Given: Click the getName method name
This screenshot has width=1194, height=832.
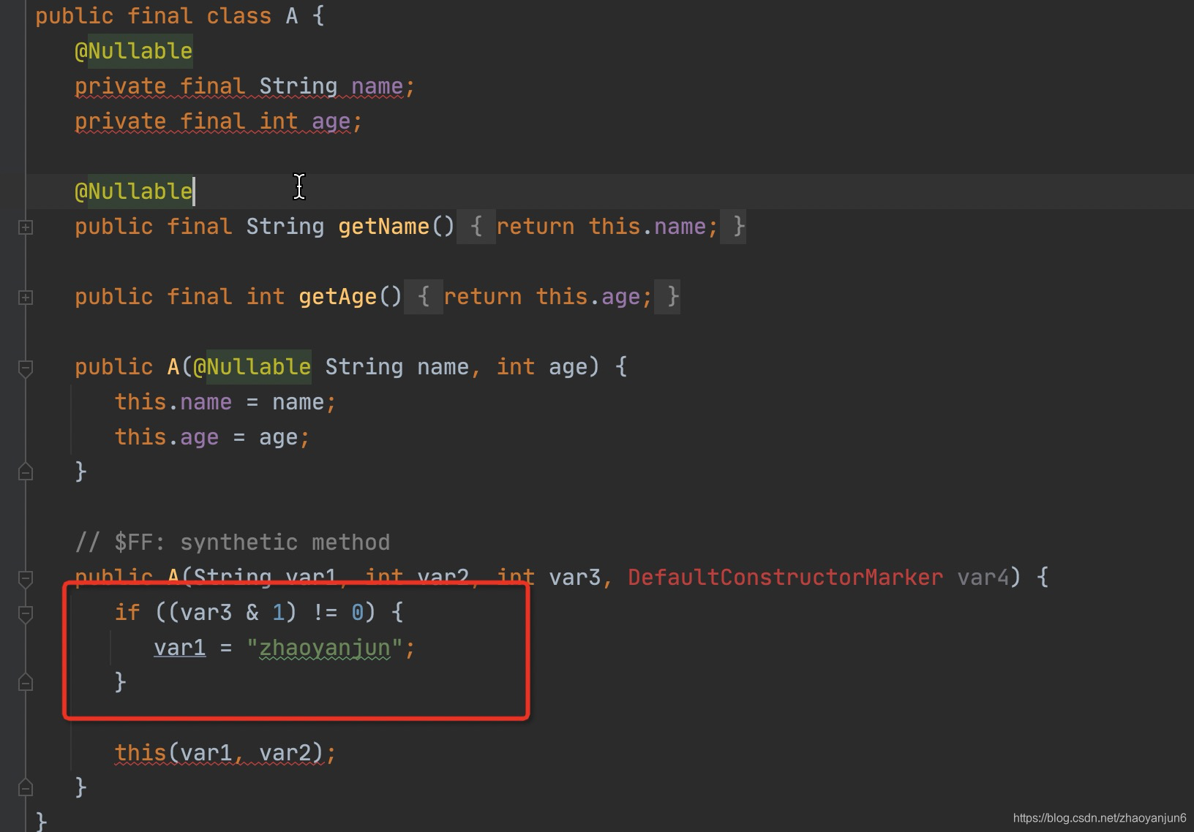Looking at the screenshot, I should pyautogui.click(x=383, y=227).
